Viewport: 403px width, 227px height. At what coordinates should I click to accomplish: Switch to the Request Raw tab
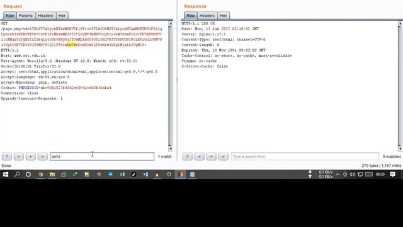click(10, 16)
